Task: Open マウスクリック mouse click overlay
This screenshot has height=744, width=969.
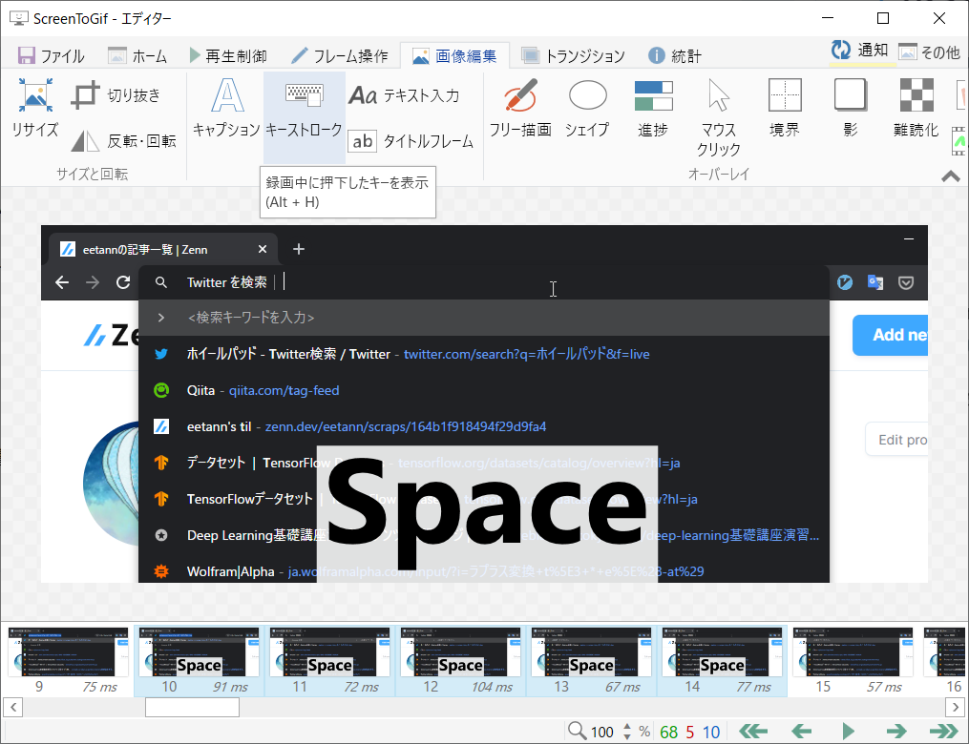Action: tap(718, 116)
